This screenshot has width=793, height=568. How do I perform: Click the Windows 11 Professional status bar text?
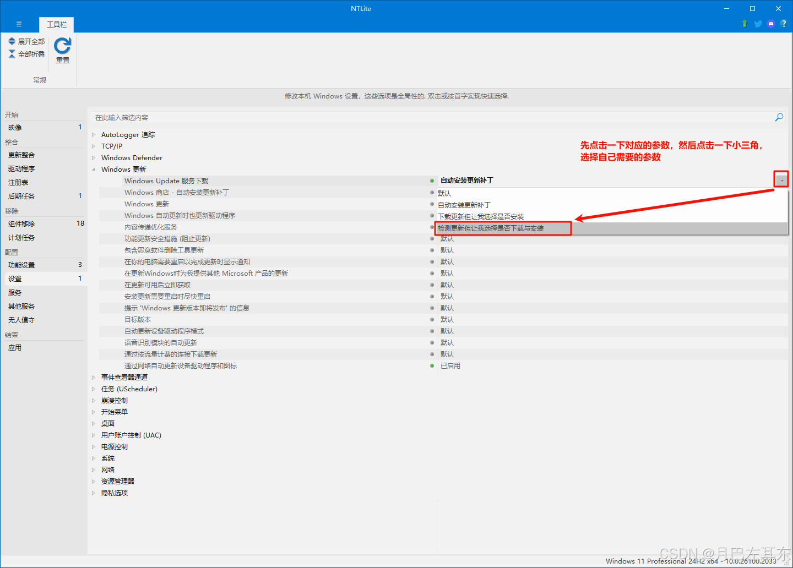pos(691,561)
